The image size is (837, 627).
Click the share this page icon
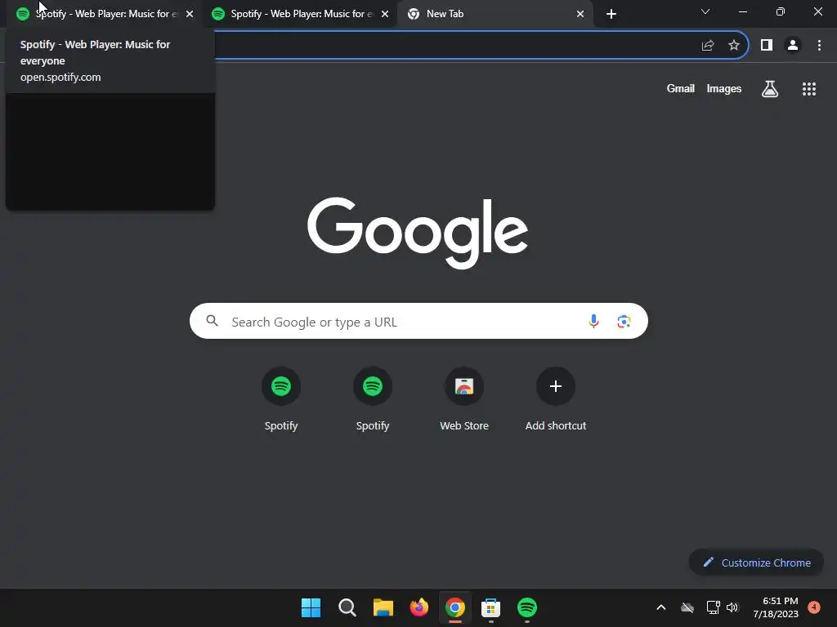708,46
